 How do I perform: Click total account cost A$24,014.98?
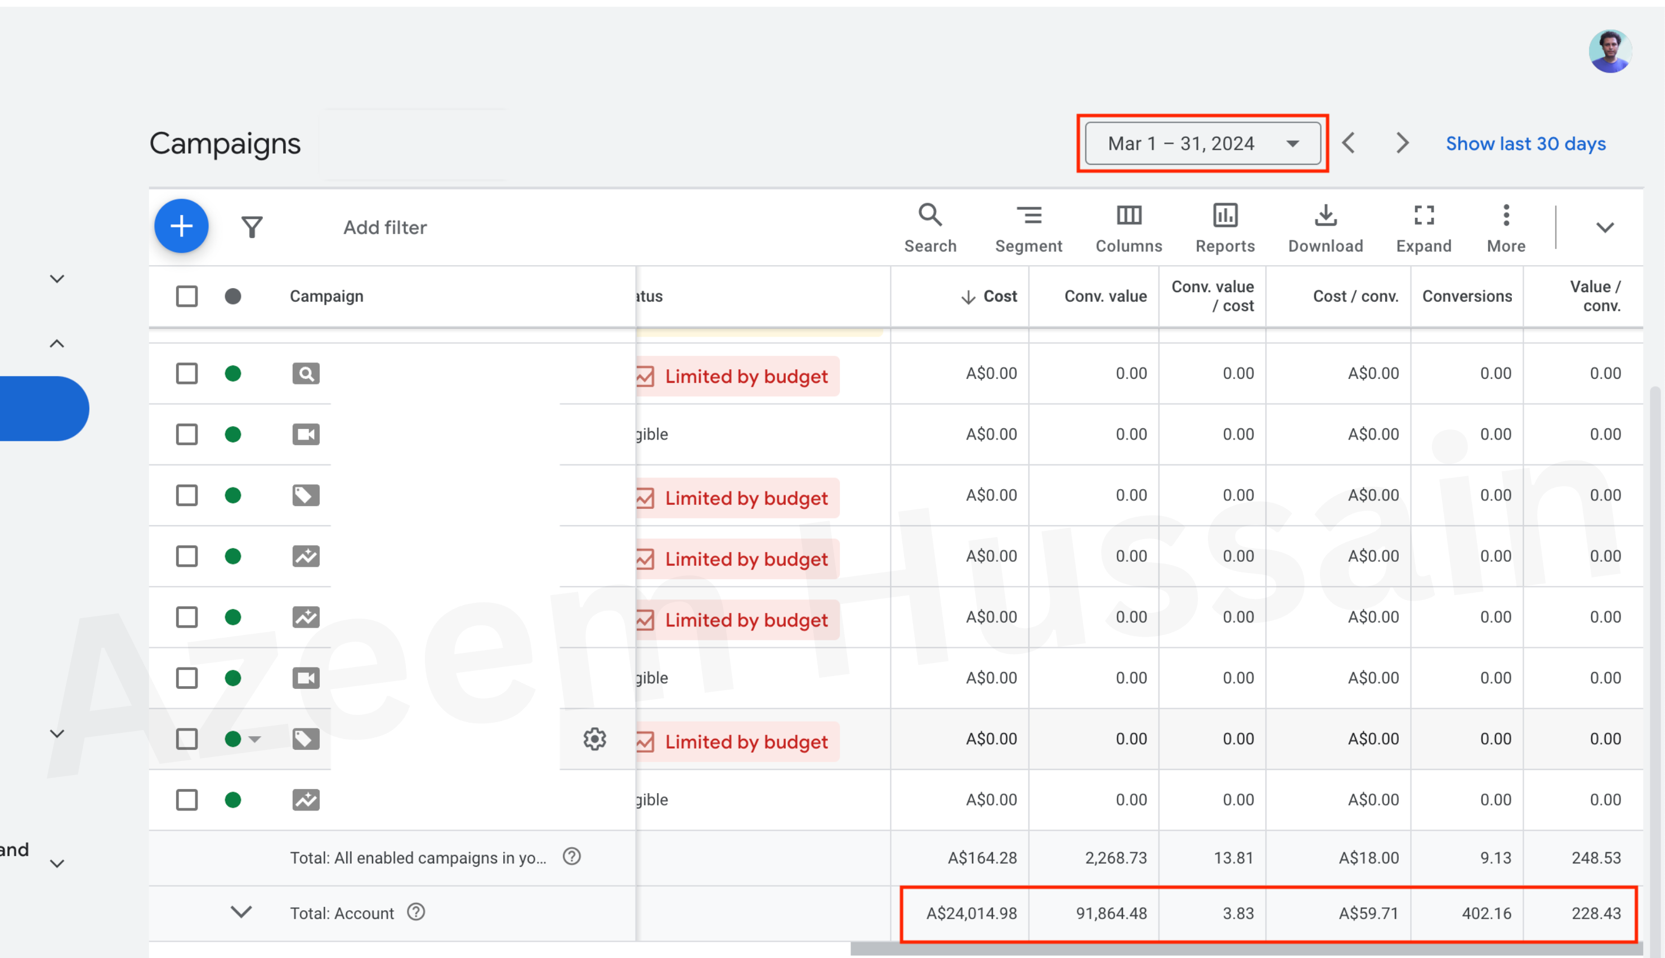point(971,914)
